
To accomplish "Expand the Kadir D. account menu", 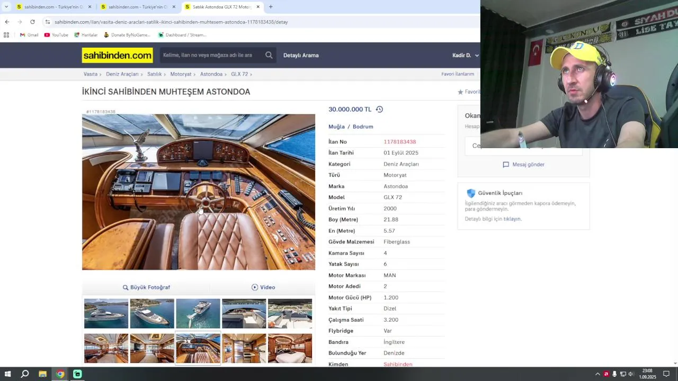I will [466, 55].
